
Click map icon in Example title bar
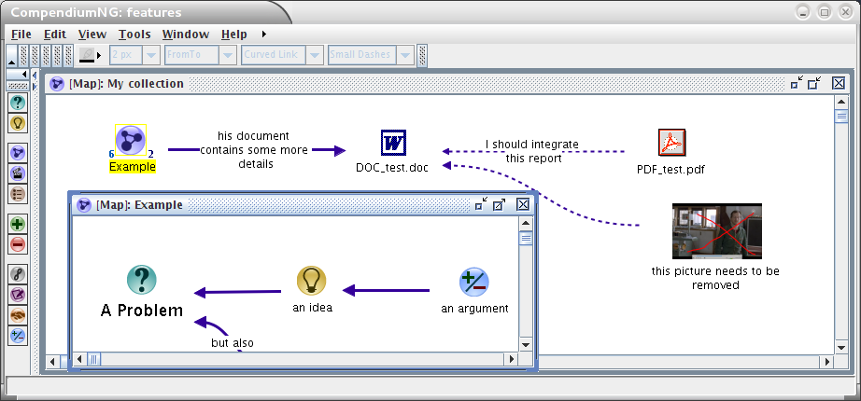click(x=83, y=205)
